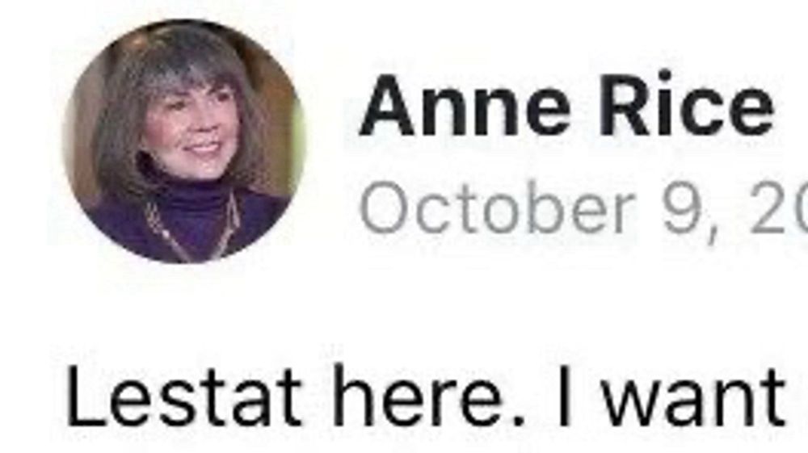Image resolution: width=808 pixels, height=453 pixels.
Task: Click the word 'October' in the timestamp
Action: [x=496, y=208]
